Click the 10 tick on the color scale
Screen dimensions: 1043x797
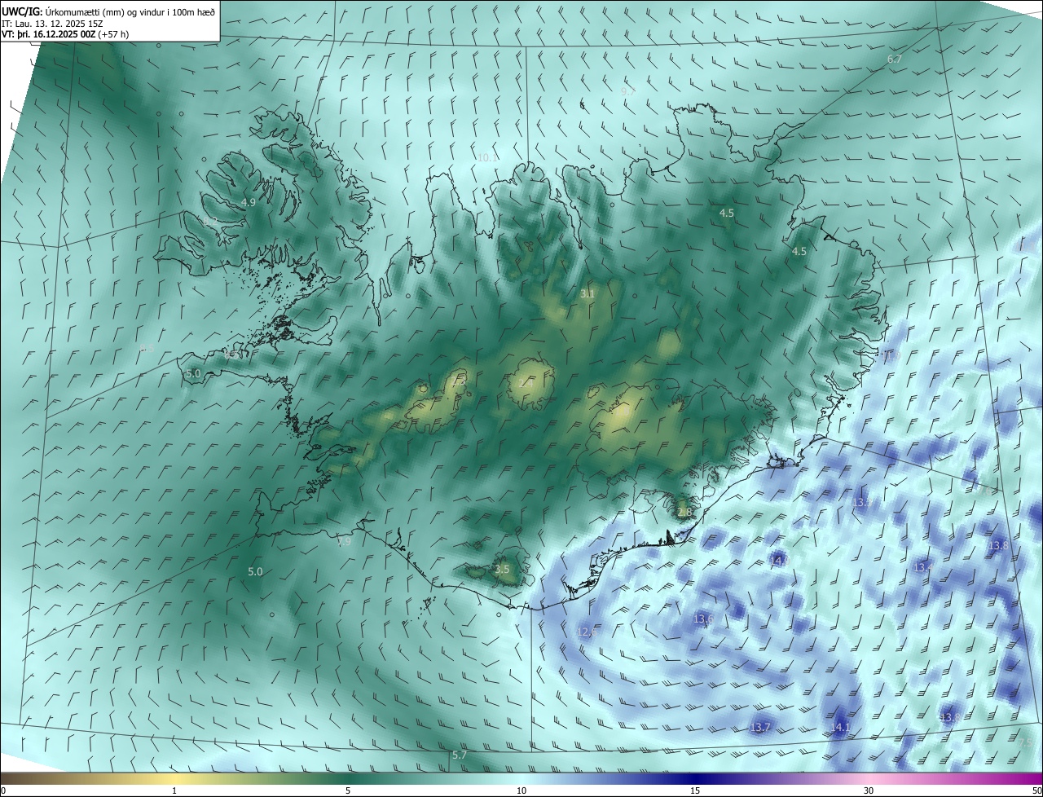[x=521, y=790]
